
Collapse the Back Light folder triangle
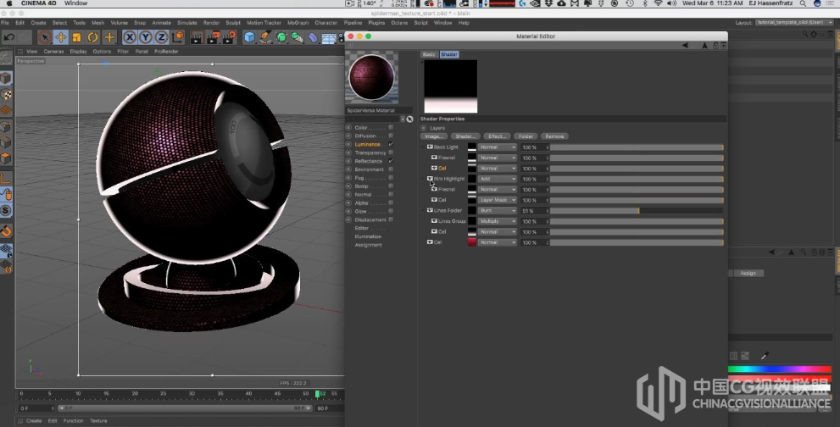[x=424, y=147]
